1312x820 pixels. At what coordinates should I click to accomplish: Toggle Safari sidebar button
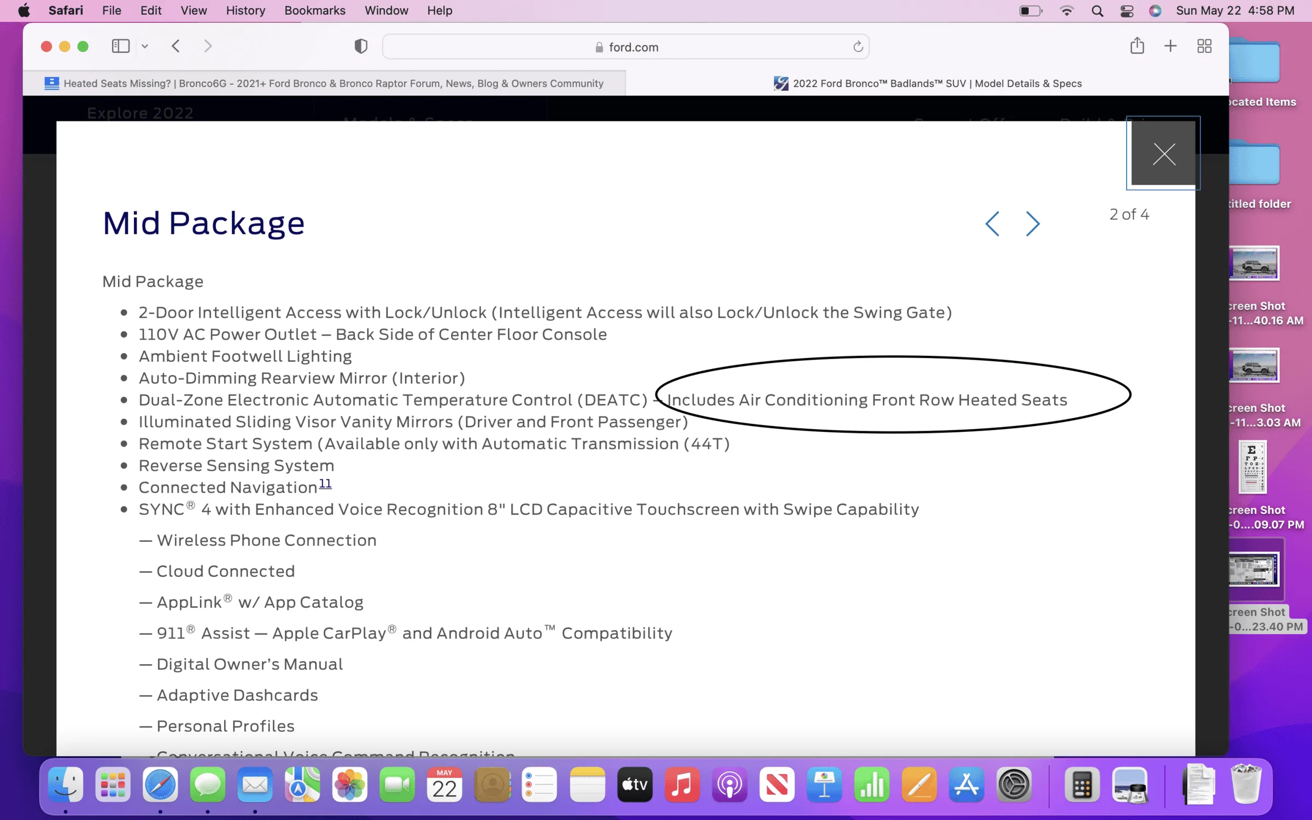pyautogui.click(x=121, y=46)
